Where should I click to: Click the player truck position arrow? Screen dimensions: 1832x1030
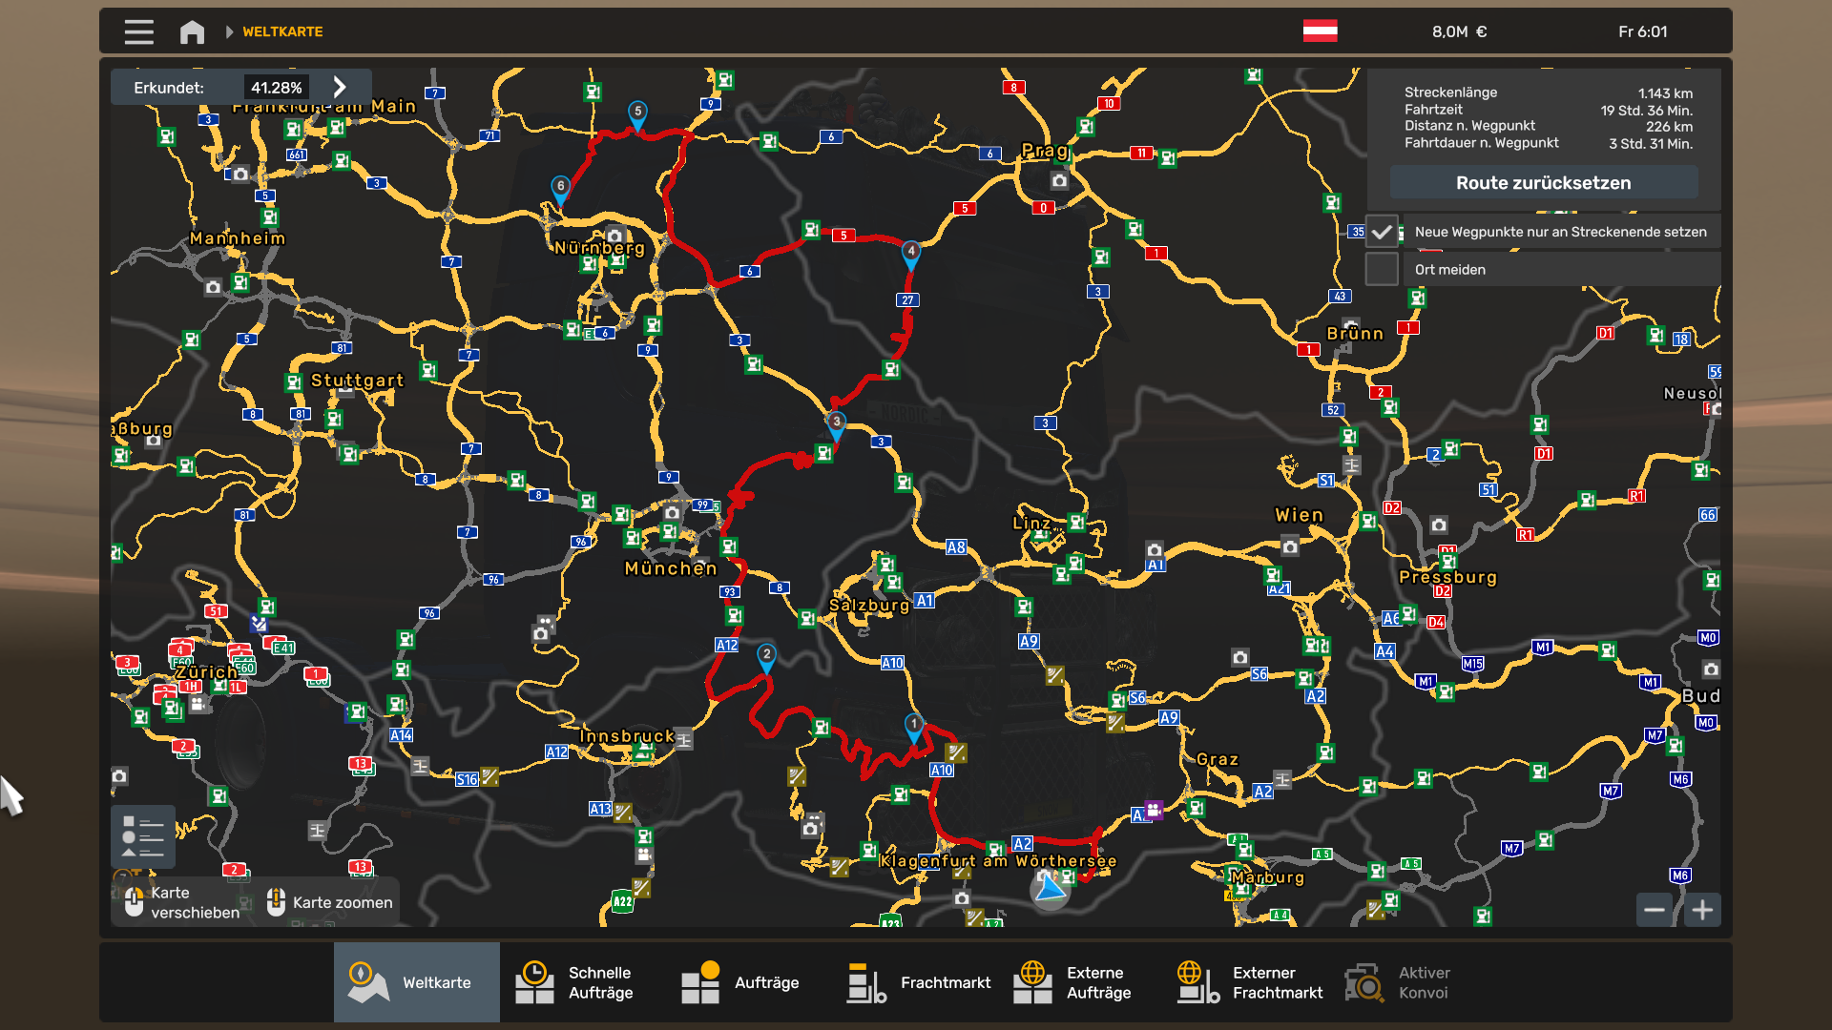(1050, 889)
